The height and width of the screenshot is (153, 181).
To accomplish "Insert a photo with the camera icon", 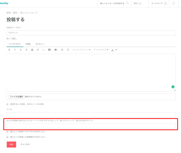I will coord(49,50).
